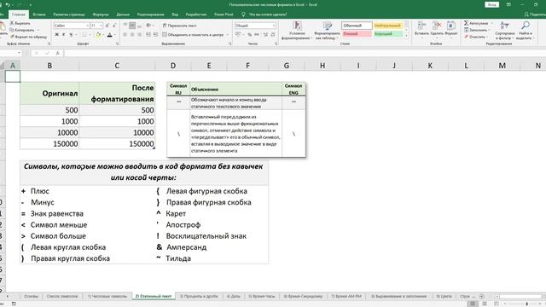Toggle bold (Ж) formatting
Image resolution: width=546 pixels, height=307 pixels.
[x=57, y=34]
